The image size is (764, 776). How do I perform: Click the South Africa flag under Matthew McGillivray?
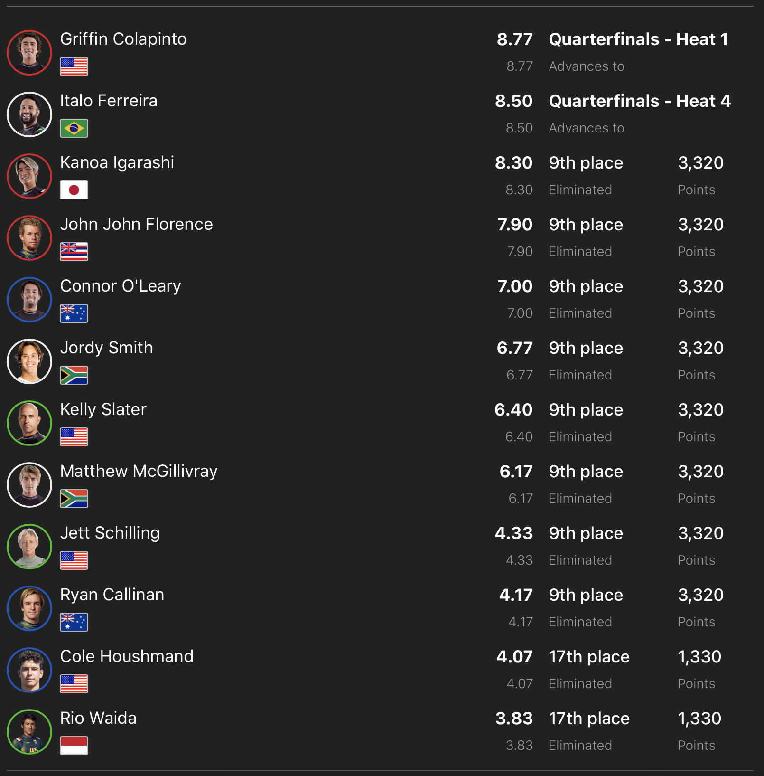[74, 499]
